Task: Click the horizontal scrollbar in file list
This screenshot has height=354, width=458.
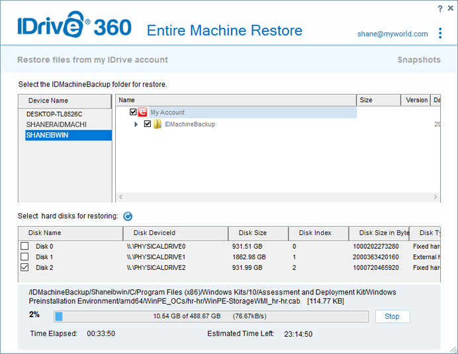Action: point(278,197)
